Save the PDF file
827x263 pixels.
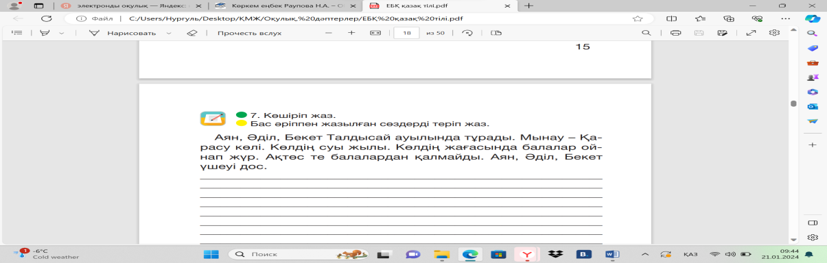point(699,33)
